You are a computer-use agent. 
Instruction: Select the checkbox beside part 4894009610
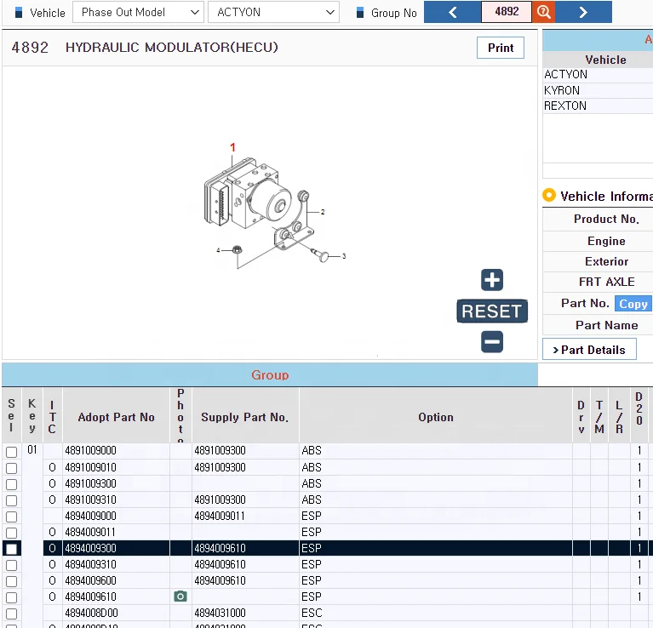[12, 597]
